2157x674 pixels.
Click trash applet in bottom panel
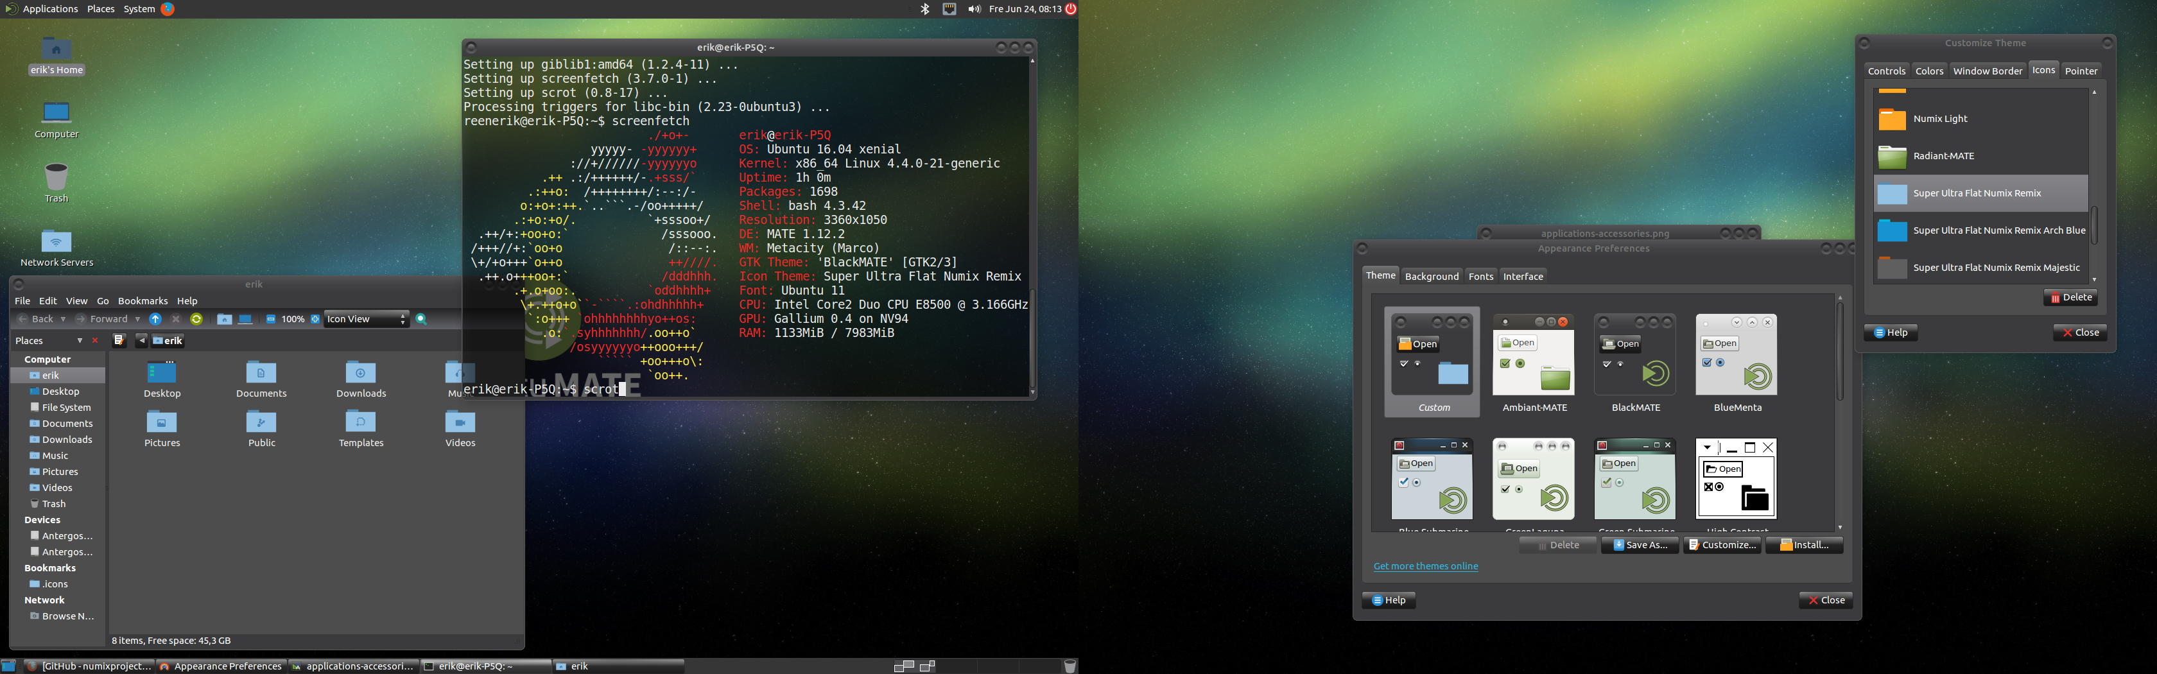pos(1070,666)
